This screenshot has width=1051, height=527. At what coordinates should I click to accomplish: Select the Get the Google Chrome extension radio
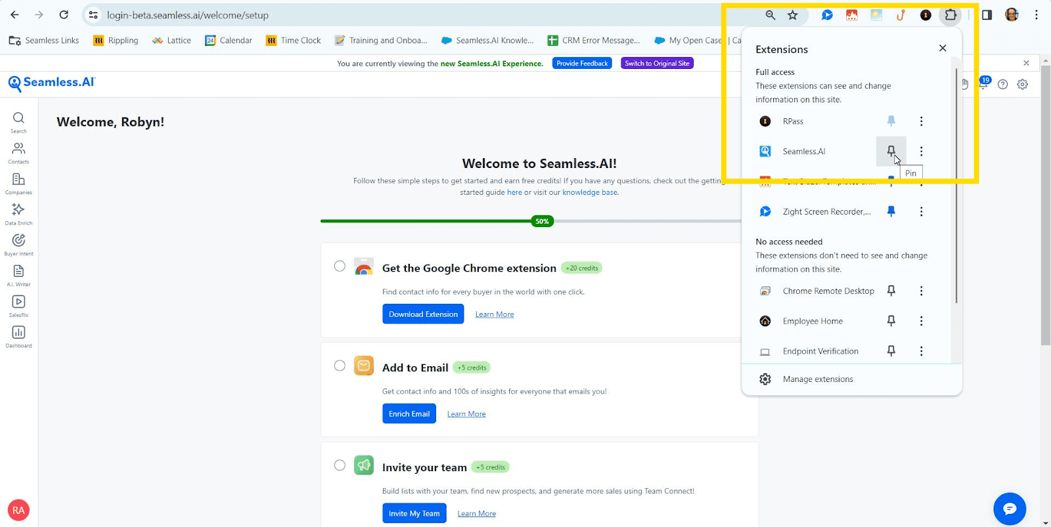click(x=340, y=266)
